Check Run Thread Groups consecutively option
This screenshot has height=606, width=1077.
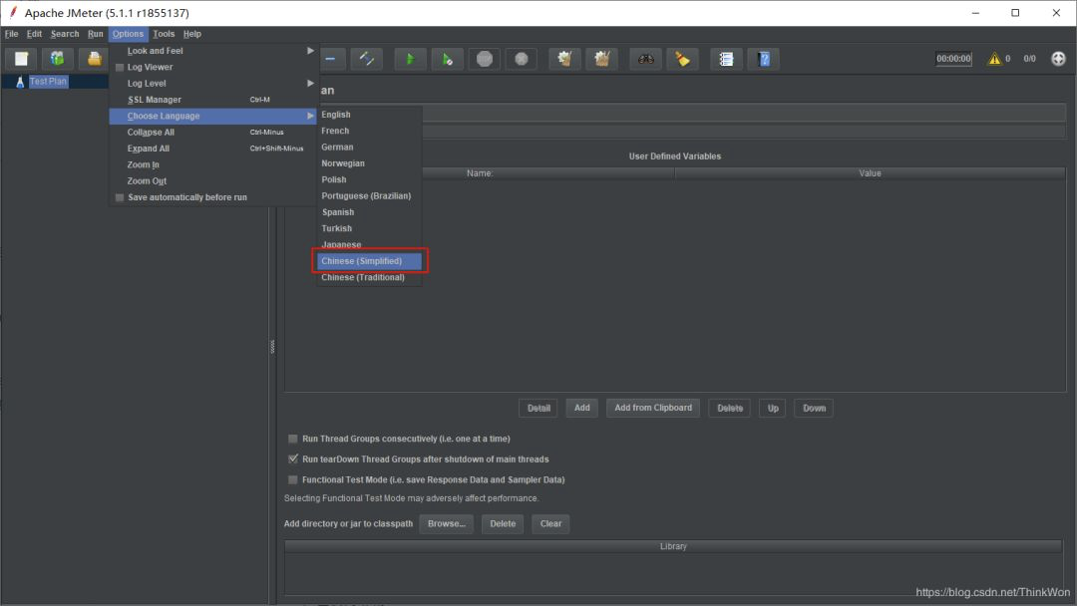coord(293,439)
